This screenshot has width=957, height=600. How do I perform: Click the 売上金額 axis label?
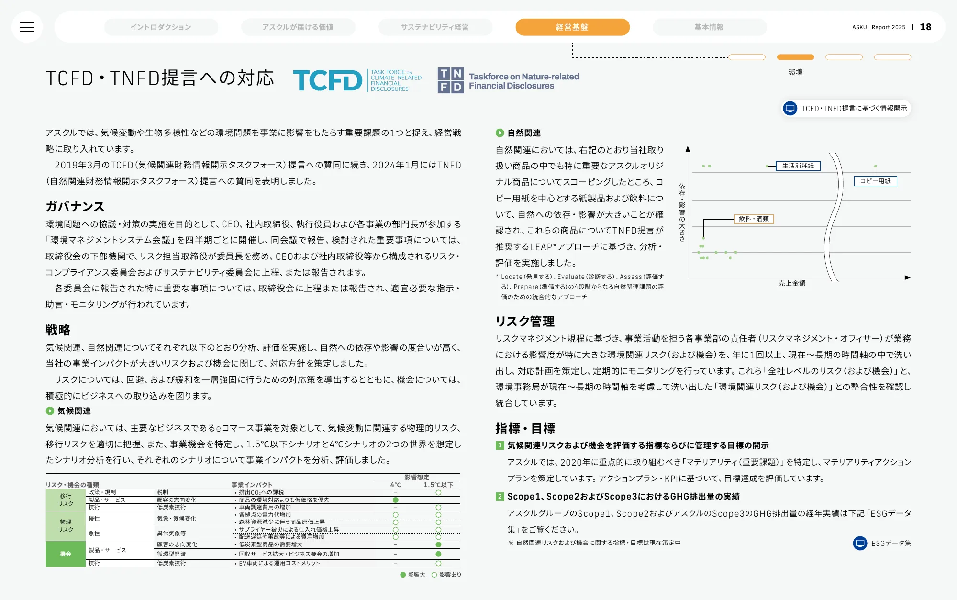(792, 283)
